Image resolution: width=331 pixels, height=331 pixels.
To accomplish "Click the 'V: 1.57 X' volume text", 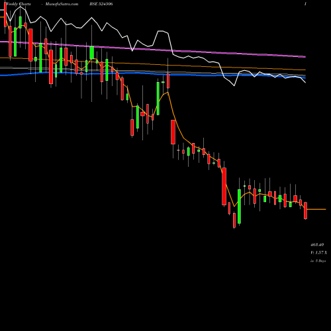I will click(319, 252).
